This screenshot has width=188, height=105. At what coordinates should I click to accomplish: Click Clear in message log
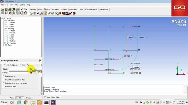point(58,97)
